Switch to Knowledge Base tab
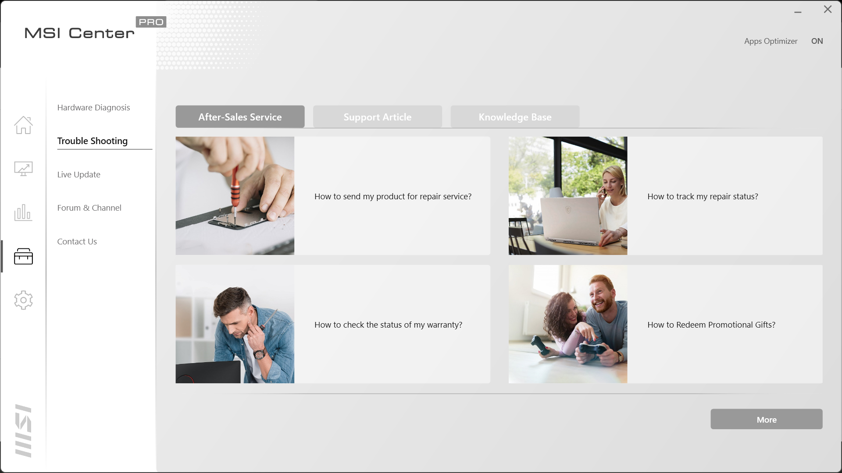 (x=515, y=116)
